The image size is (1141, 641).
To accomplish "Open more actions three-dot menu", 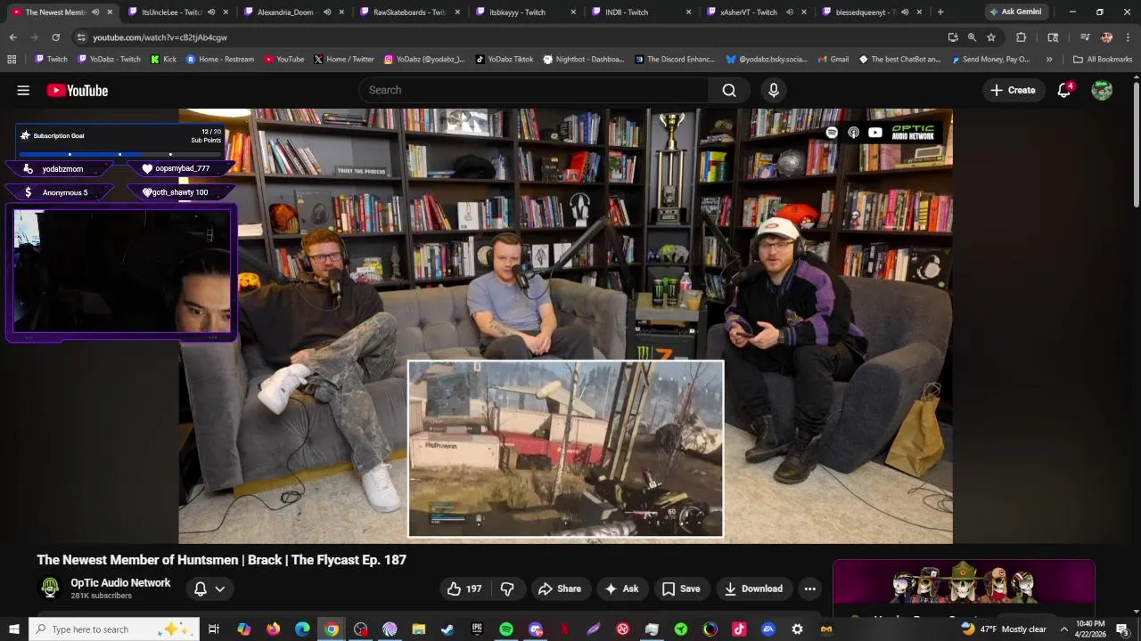I will (809, 588).
